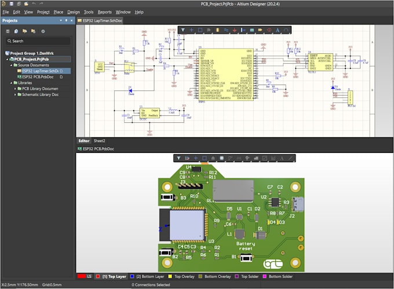Open the Place menu
394x289 pixels.
[59, 12]
